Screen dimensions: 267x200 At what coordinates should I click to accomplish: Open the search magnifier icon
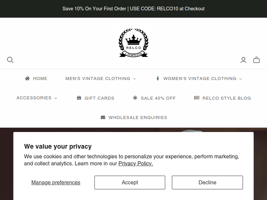[x=10, y=60]
